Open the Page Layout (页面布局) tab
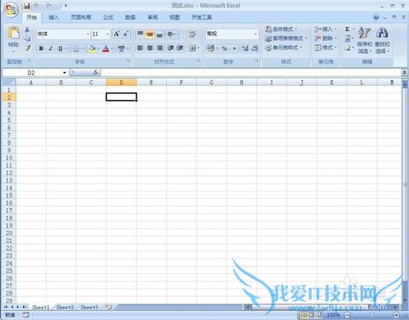Image resolution: width=409 pixels, height=320 pixels. (x=81, y=17)
